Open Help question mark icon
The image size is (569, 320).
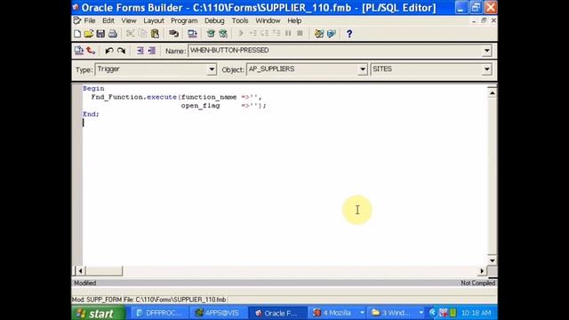[349, 34]
